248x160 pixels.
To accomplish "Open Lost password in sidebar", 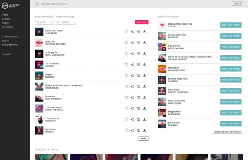I will point(10,45).
